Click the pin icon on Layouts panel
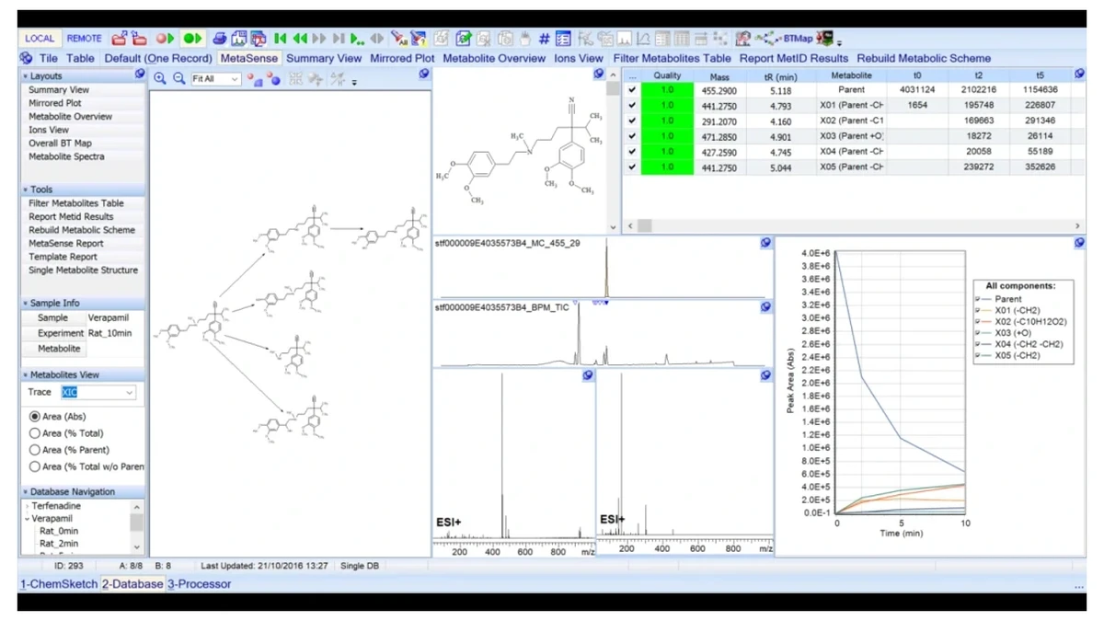Viewport: 1104px width, 621px height. (140, 75)
